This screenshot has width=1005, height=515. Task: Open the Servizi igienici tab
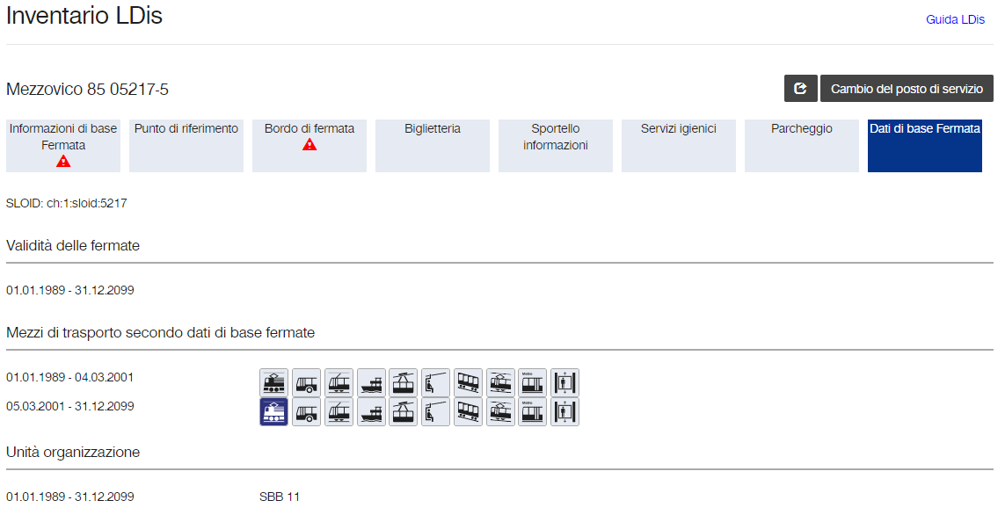[679, 146]
